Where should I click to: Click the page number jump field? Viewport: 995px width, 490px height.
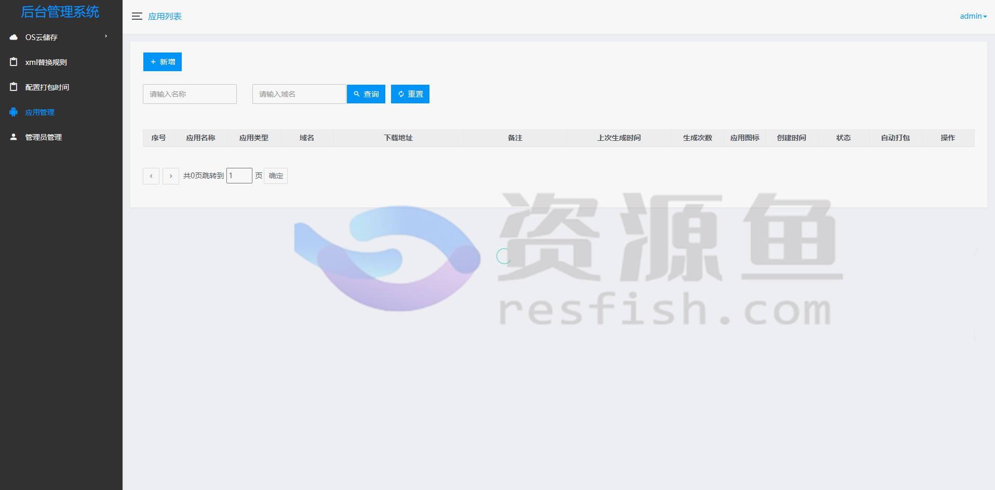pos(239,176)
